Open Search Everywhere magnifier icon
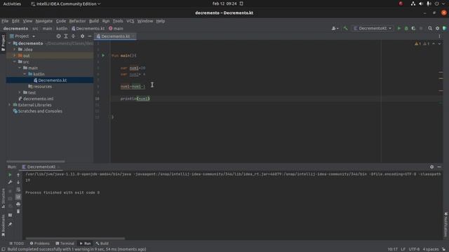This screenshot has height=252, width=449. (430, 28)
